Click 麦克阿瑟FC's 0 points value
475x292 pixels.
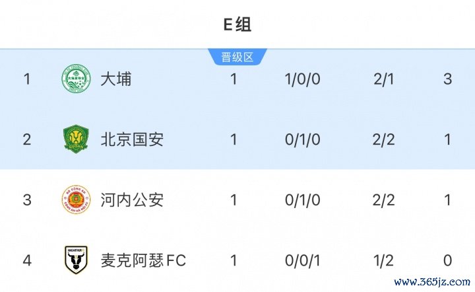click(x=448, y=261)
